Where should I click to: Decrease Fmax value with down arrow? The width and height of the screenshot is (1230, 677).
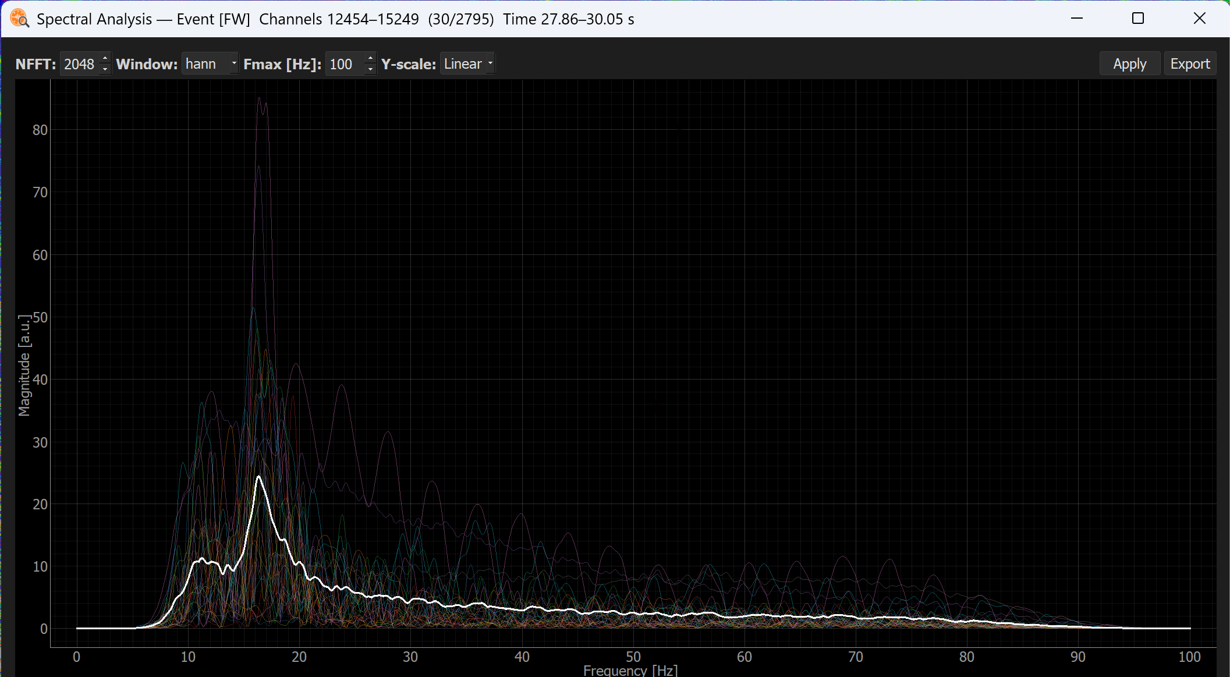click(370, 69)
